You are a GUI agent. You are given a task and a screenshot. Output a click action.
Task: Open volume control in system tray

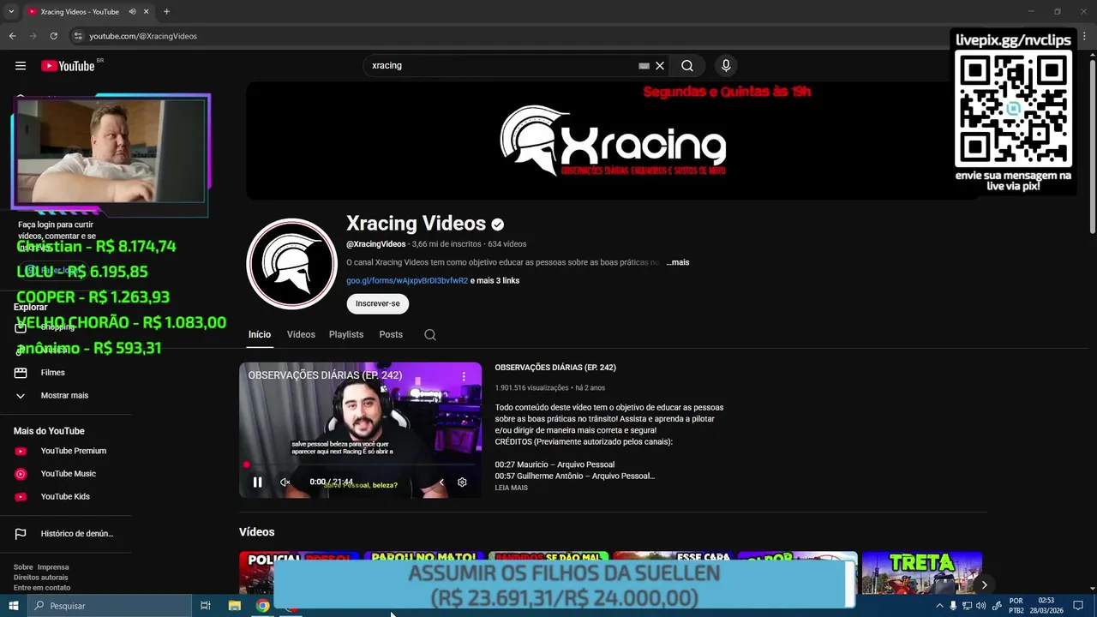(980, 606)
